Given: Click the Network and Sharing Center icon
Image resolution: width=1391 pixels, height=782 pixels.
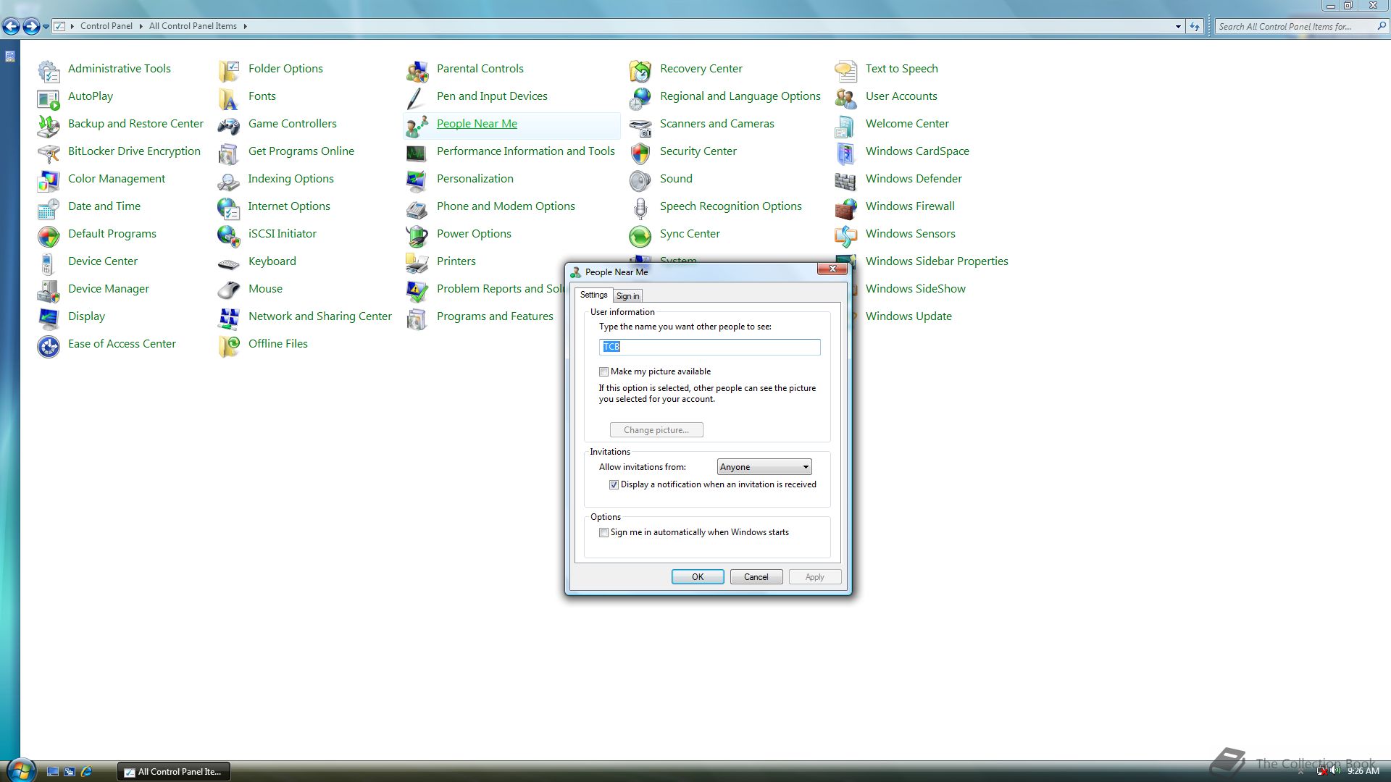Looking at the screenshot, I should coord(229,318).
